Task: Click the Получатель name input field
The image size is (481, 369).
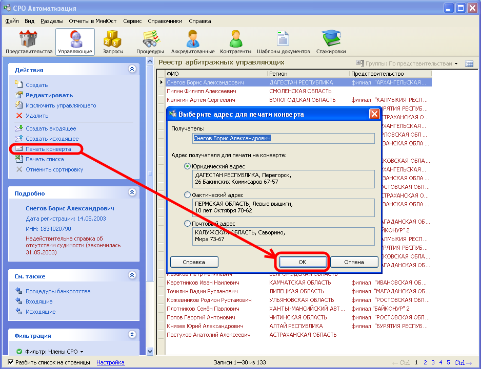Action: (283, 138)
